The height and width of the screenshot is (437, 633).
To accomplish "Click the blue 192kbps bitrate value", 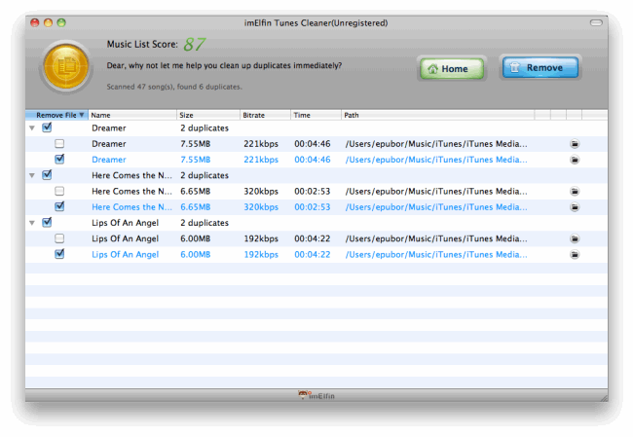I will (261, 255).
